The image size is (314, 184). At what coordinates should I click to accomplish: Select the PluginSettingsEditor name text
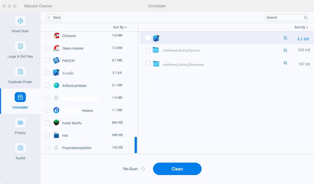[x=77, y=148]
